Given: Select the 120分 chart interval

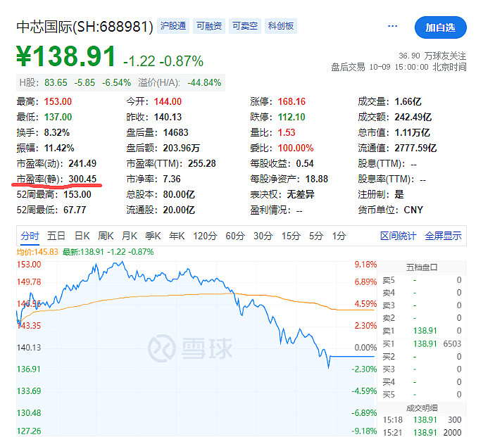Looking at the screenshot, I should tap(205, 236).
